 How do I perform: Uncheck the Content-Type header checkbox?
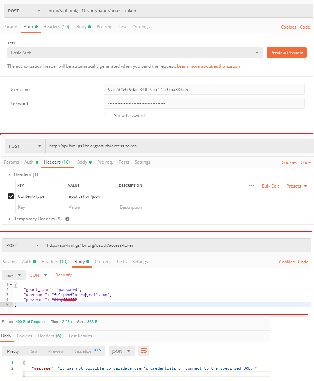pos(11,196)
